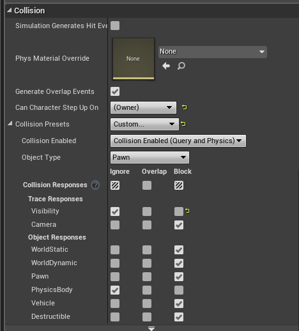
Task: Browse to asset with magnifier icon
Action: [181, 66]
